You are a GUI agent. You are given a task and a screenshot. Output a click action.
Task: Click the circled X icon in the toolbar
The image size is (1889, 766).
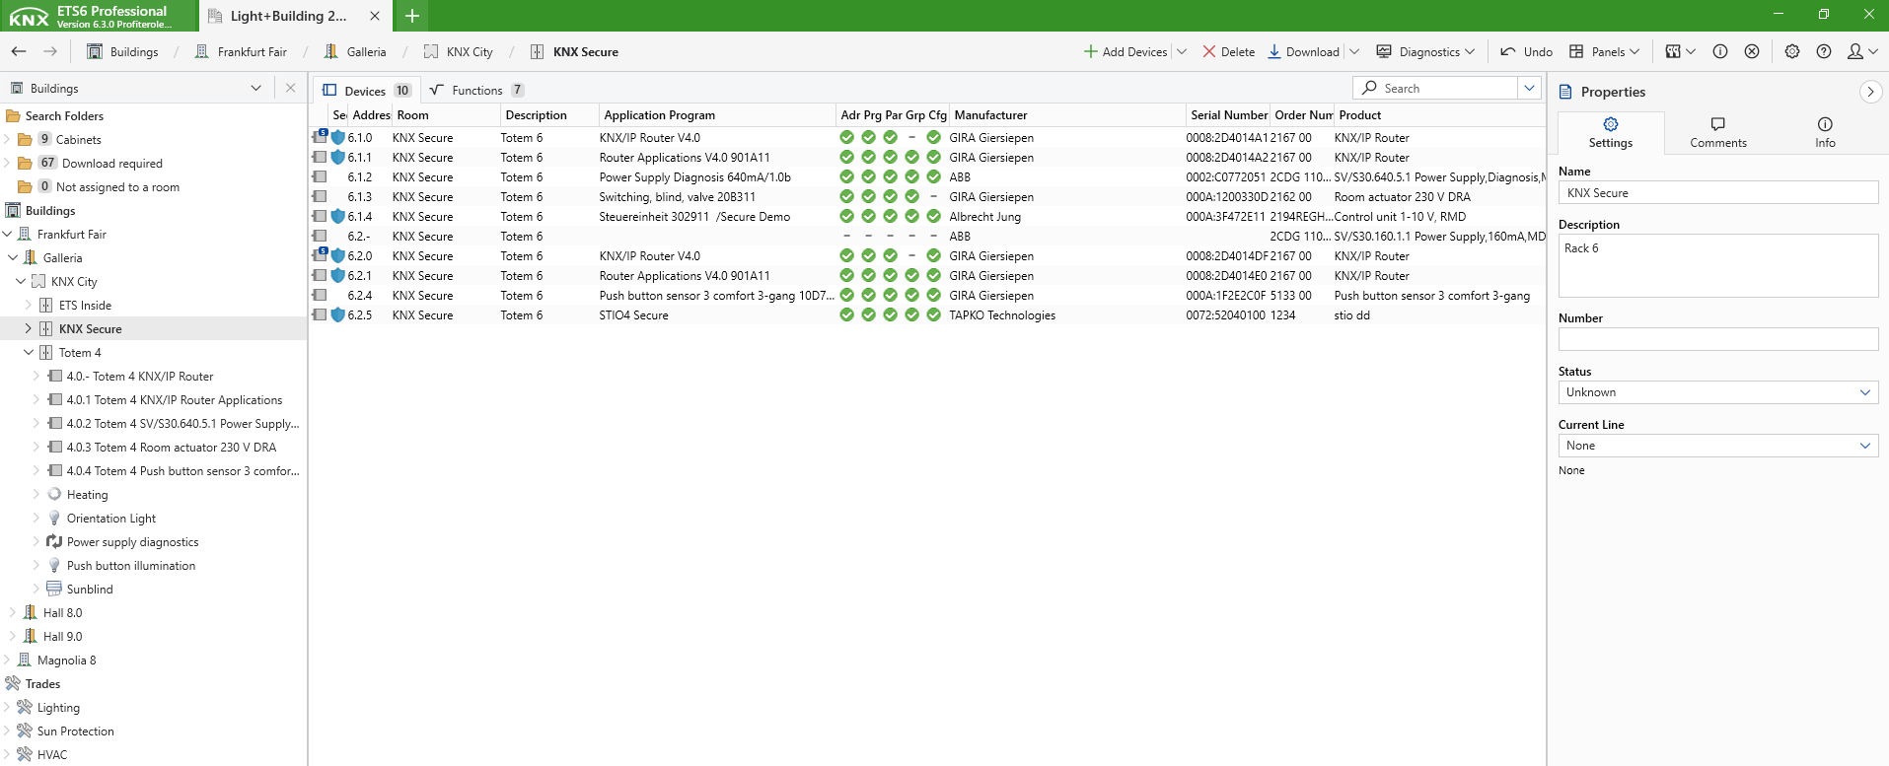pos(1752,51)
